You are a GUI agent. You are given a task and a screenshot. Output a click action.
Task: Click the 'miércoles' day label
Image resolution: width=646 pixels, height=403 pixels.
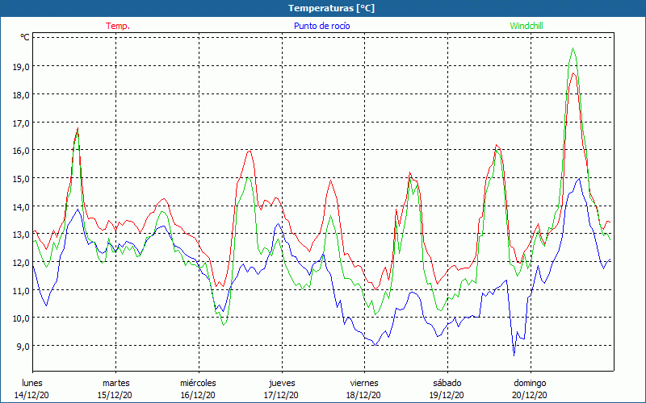coord(198,383)
